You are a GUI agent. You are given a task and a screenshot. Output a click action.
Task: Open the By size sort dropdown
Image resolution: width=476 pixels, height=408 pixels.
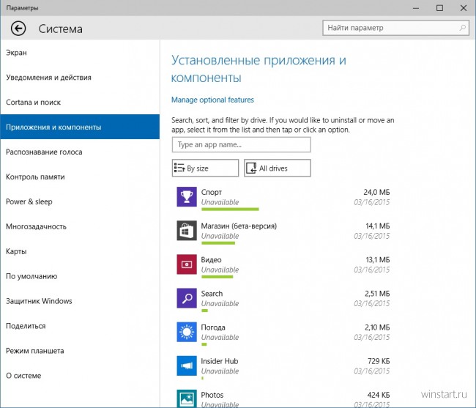point(205,168)
